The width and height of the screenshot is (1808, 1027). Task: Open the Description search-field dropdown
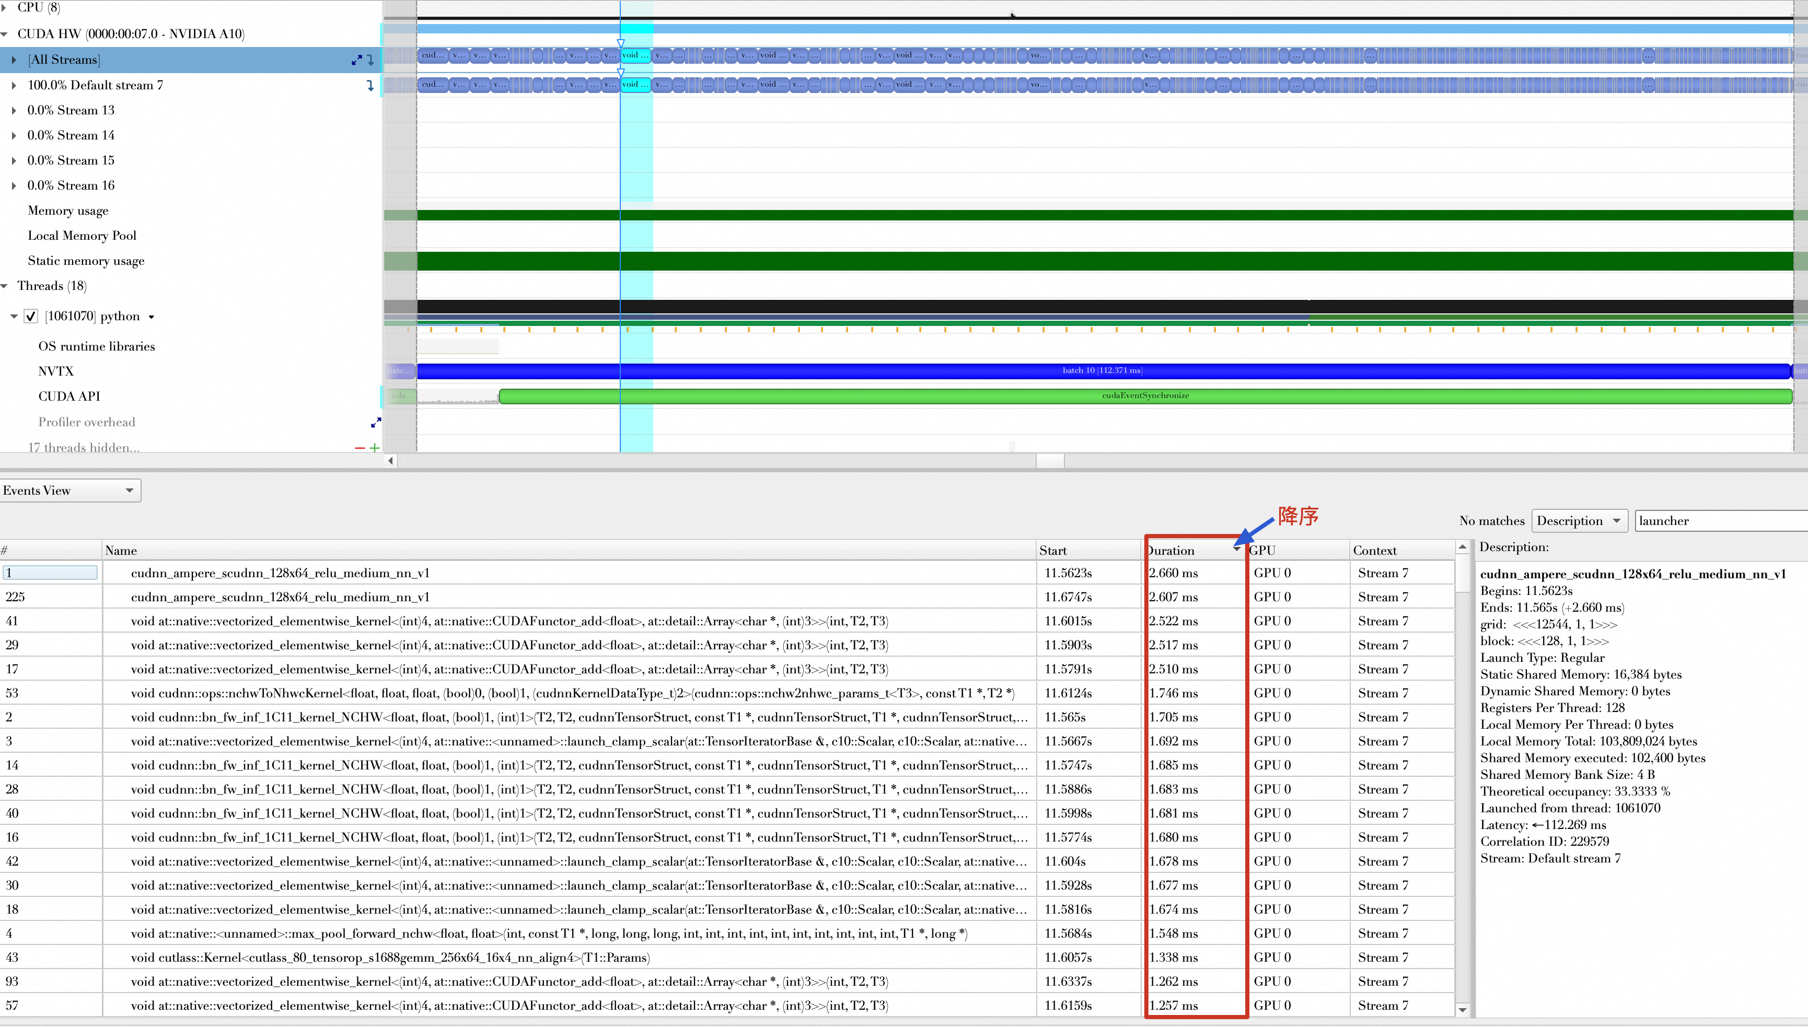click(x=1580, y=521)
